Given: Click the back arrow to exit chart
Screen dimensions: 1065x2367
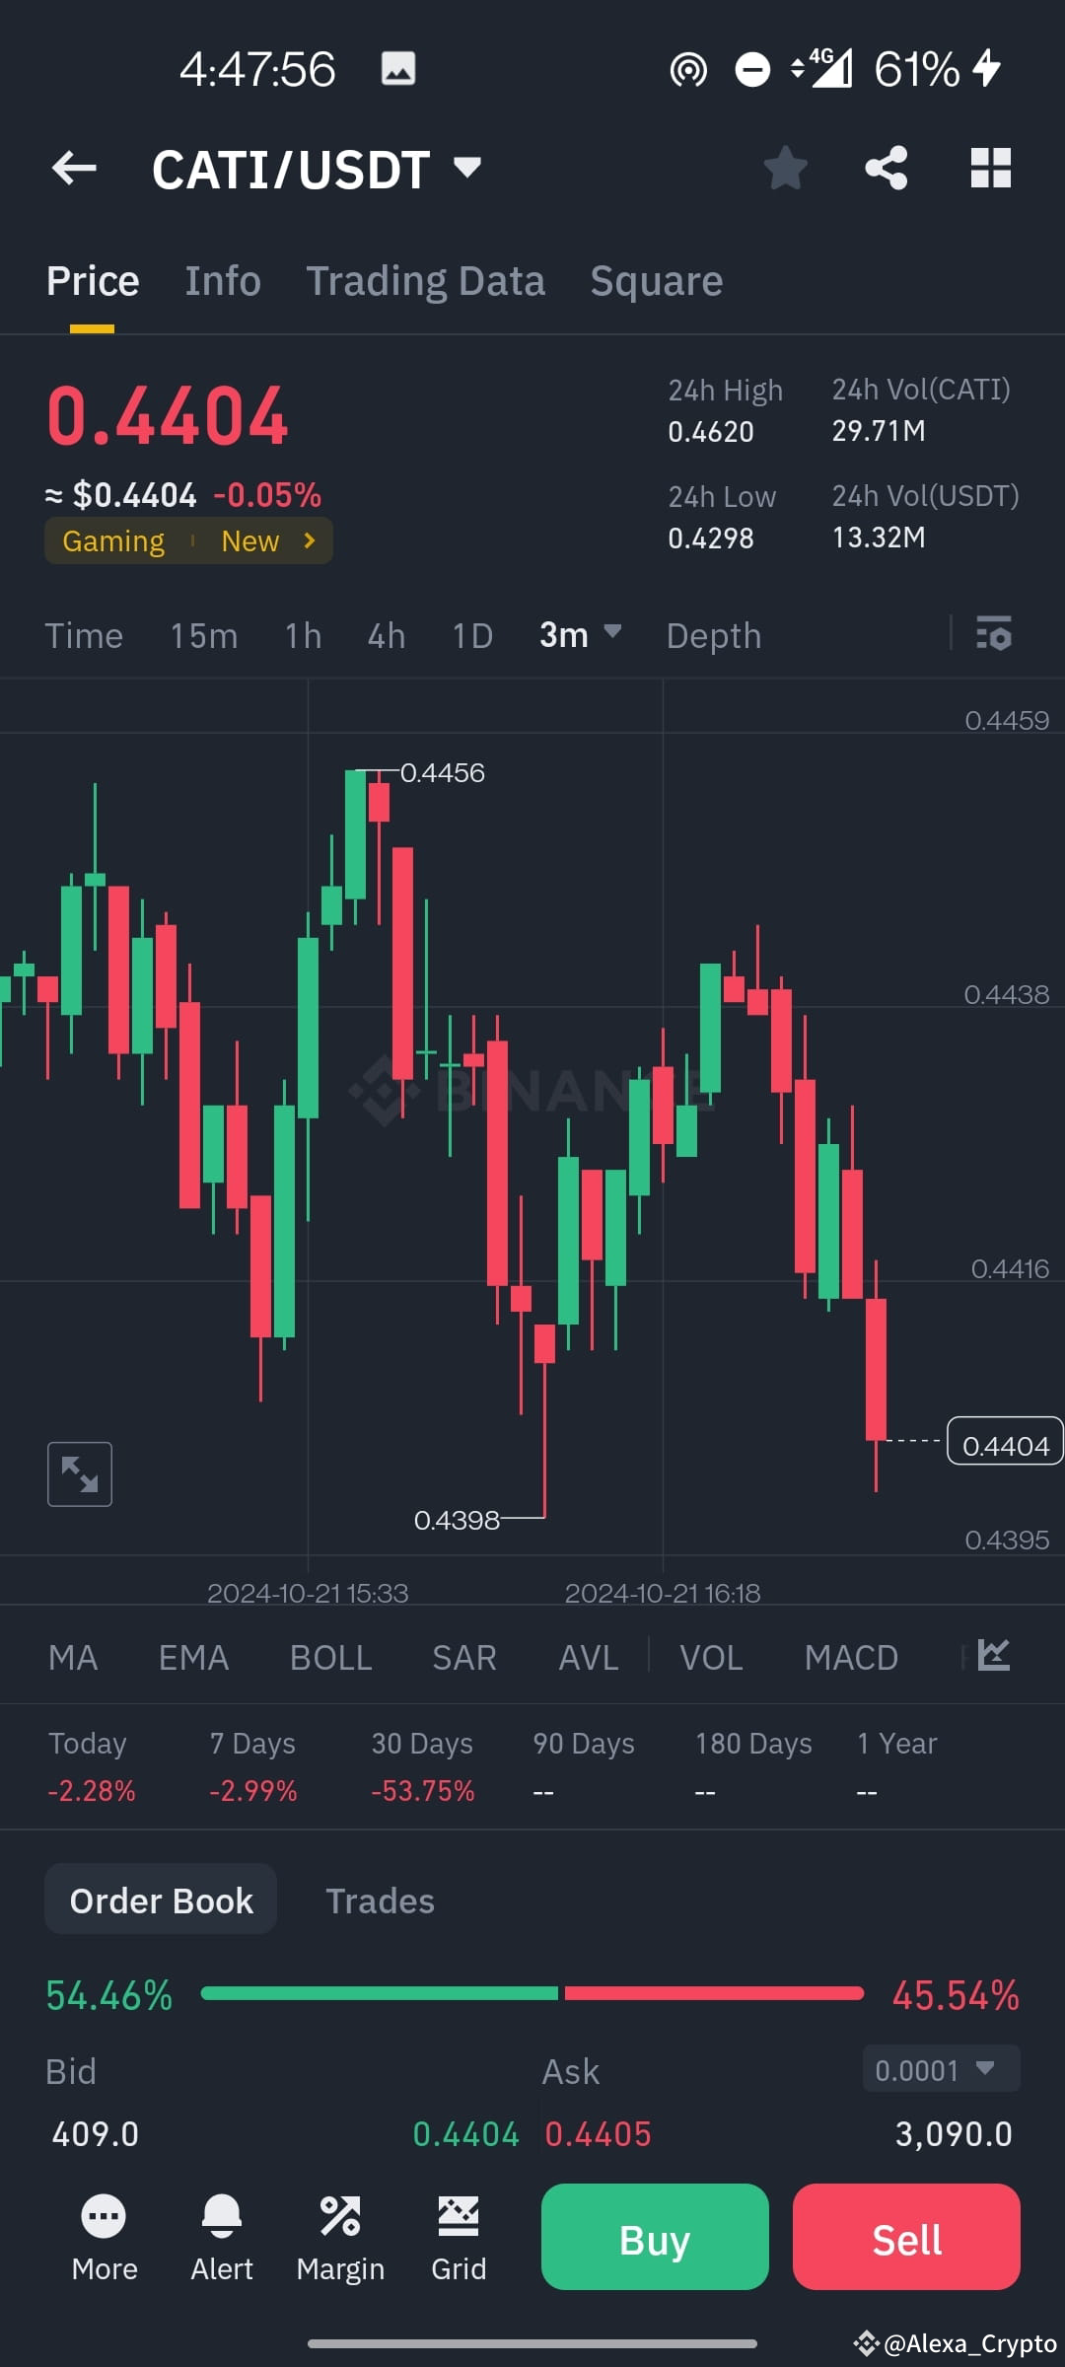Looking at the screenshot, I should [x=74, y=168].
